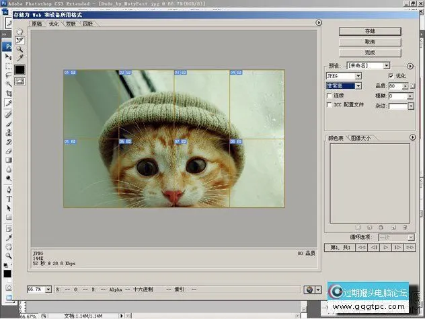
Task: Select the Gradient tool in Photoshop toolbox
Action: pyautogui.click(x=8, y=160)
